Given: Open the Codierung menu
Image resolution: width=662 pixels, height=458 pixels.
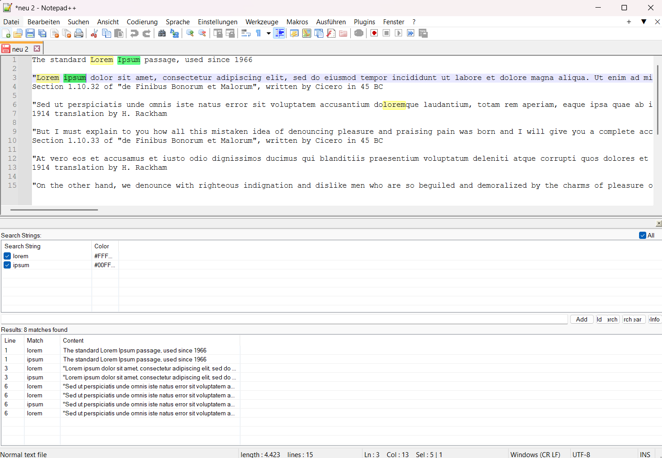Looking at the screenshot, I should tap(142, 22).
